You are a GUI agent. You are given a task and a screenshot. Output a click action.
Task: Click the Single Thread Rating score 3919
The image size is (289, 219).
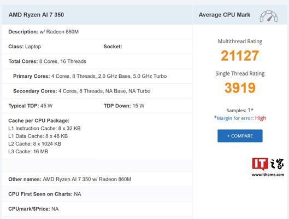240,88
